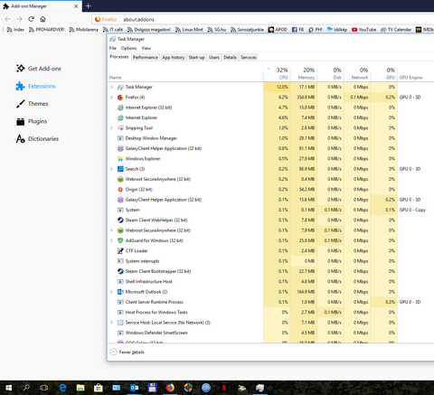Expand the Snipping Tool process row
The image size is (434, 395).
pyautogui.click(x=111, y=128)
